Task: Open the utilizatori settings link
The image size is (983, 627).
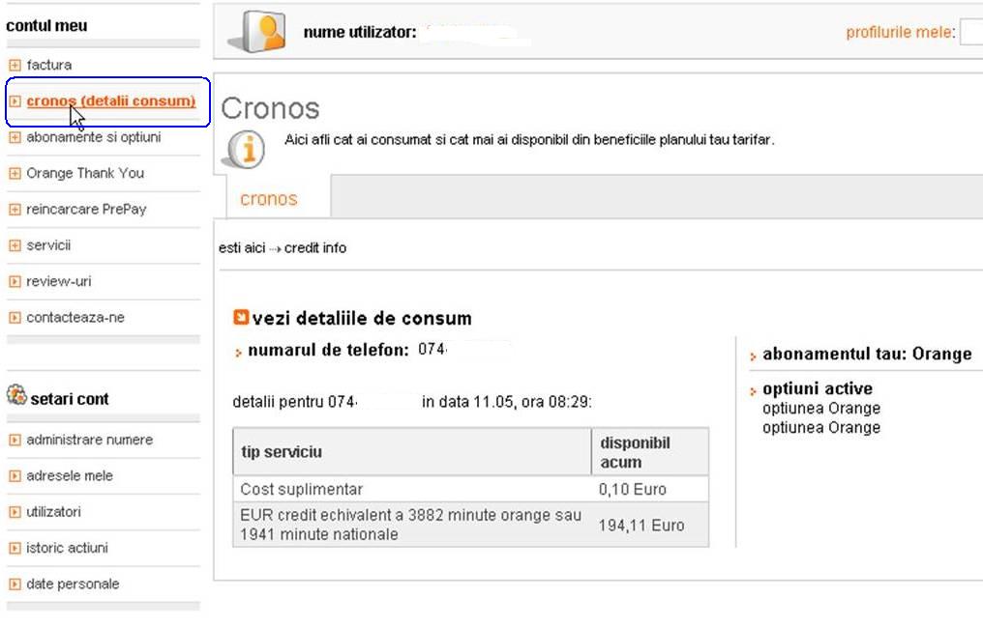Action: 53,512
